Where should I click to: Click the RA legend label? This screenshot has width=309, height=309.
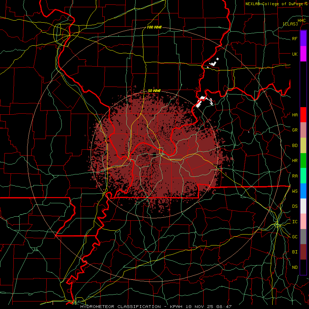pyautogui.click(x=295, y=176)
